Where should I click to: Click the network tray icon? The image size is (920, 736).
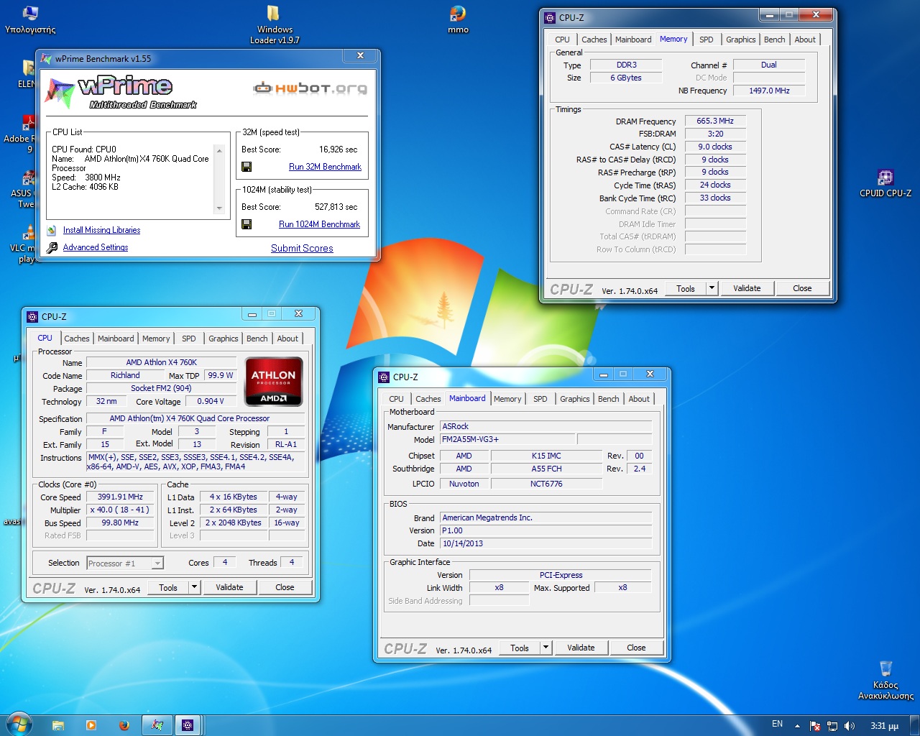click(x=832, y=726)
